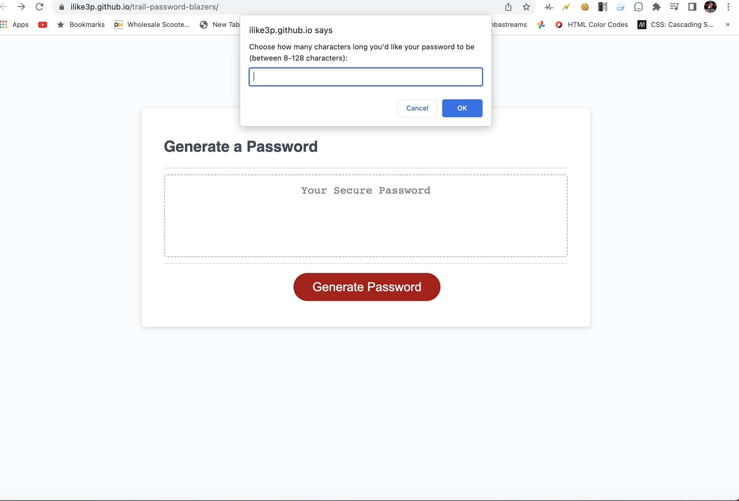Click the cookie extension icon

[584, 7]
